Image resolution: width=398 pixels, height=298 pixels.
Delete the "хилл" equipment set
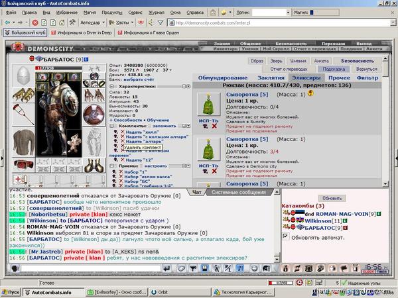(x=121, y=132)
